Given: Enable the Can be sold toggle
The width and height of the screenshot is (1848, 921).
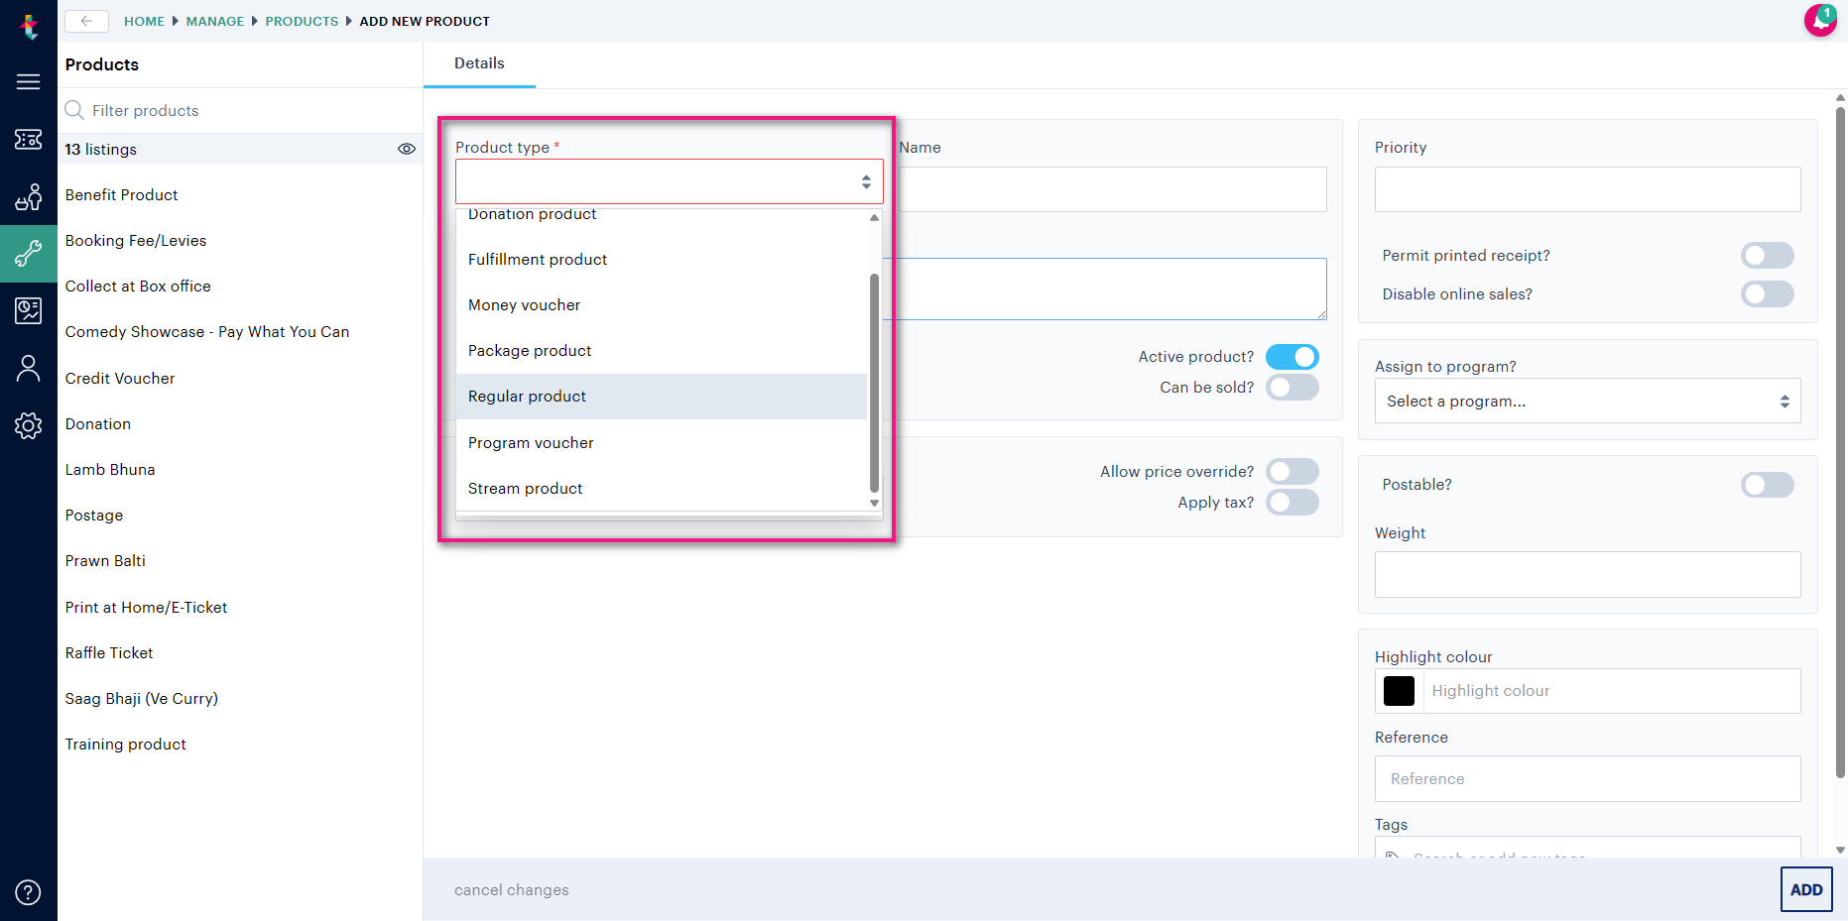Looking at the screenshot, I should pyautogui.click(x=1292, y=388).
